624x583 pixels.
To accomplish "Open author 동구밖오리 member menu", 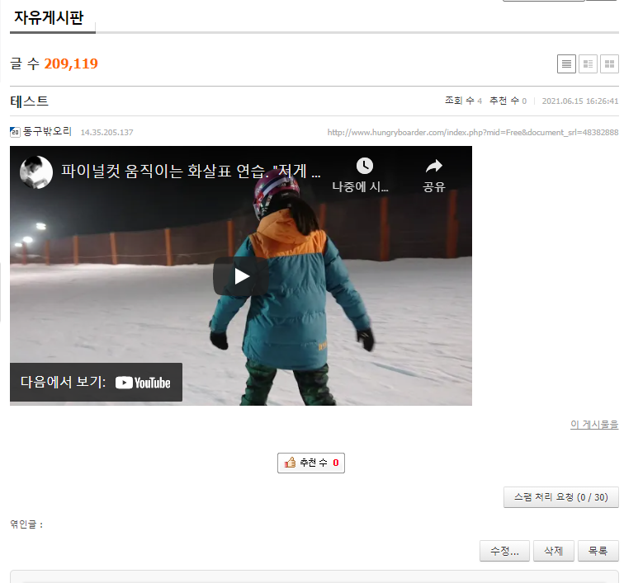I will click(47, 132).
